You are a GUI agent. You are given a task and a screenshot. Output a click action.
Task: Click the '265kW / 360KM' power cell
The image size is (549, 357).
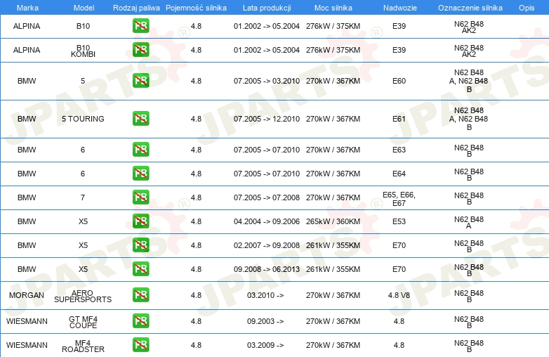pos(333,221)
